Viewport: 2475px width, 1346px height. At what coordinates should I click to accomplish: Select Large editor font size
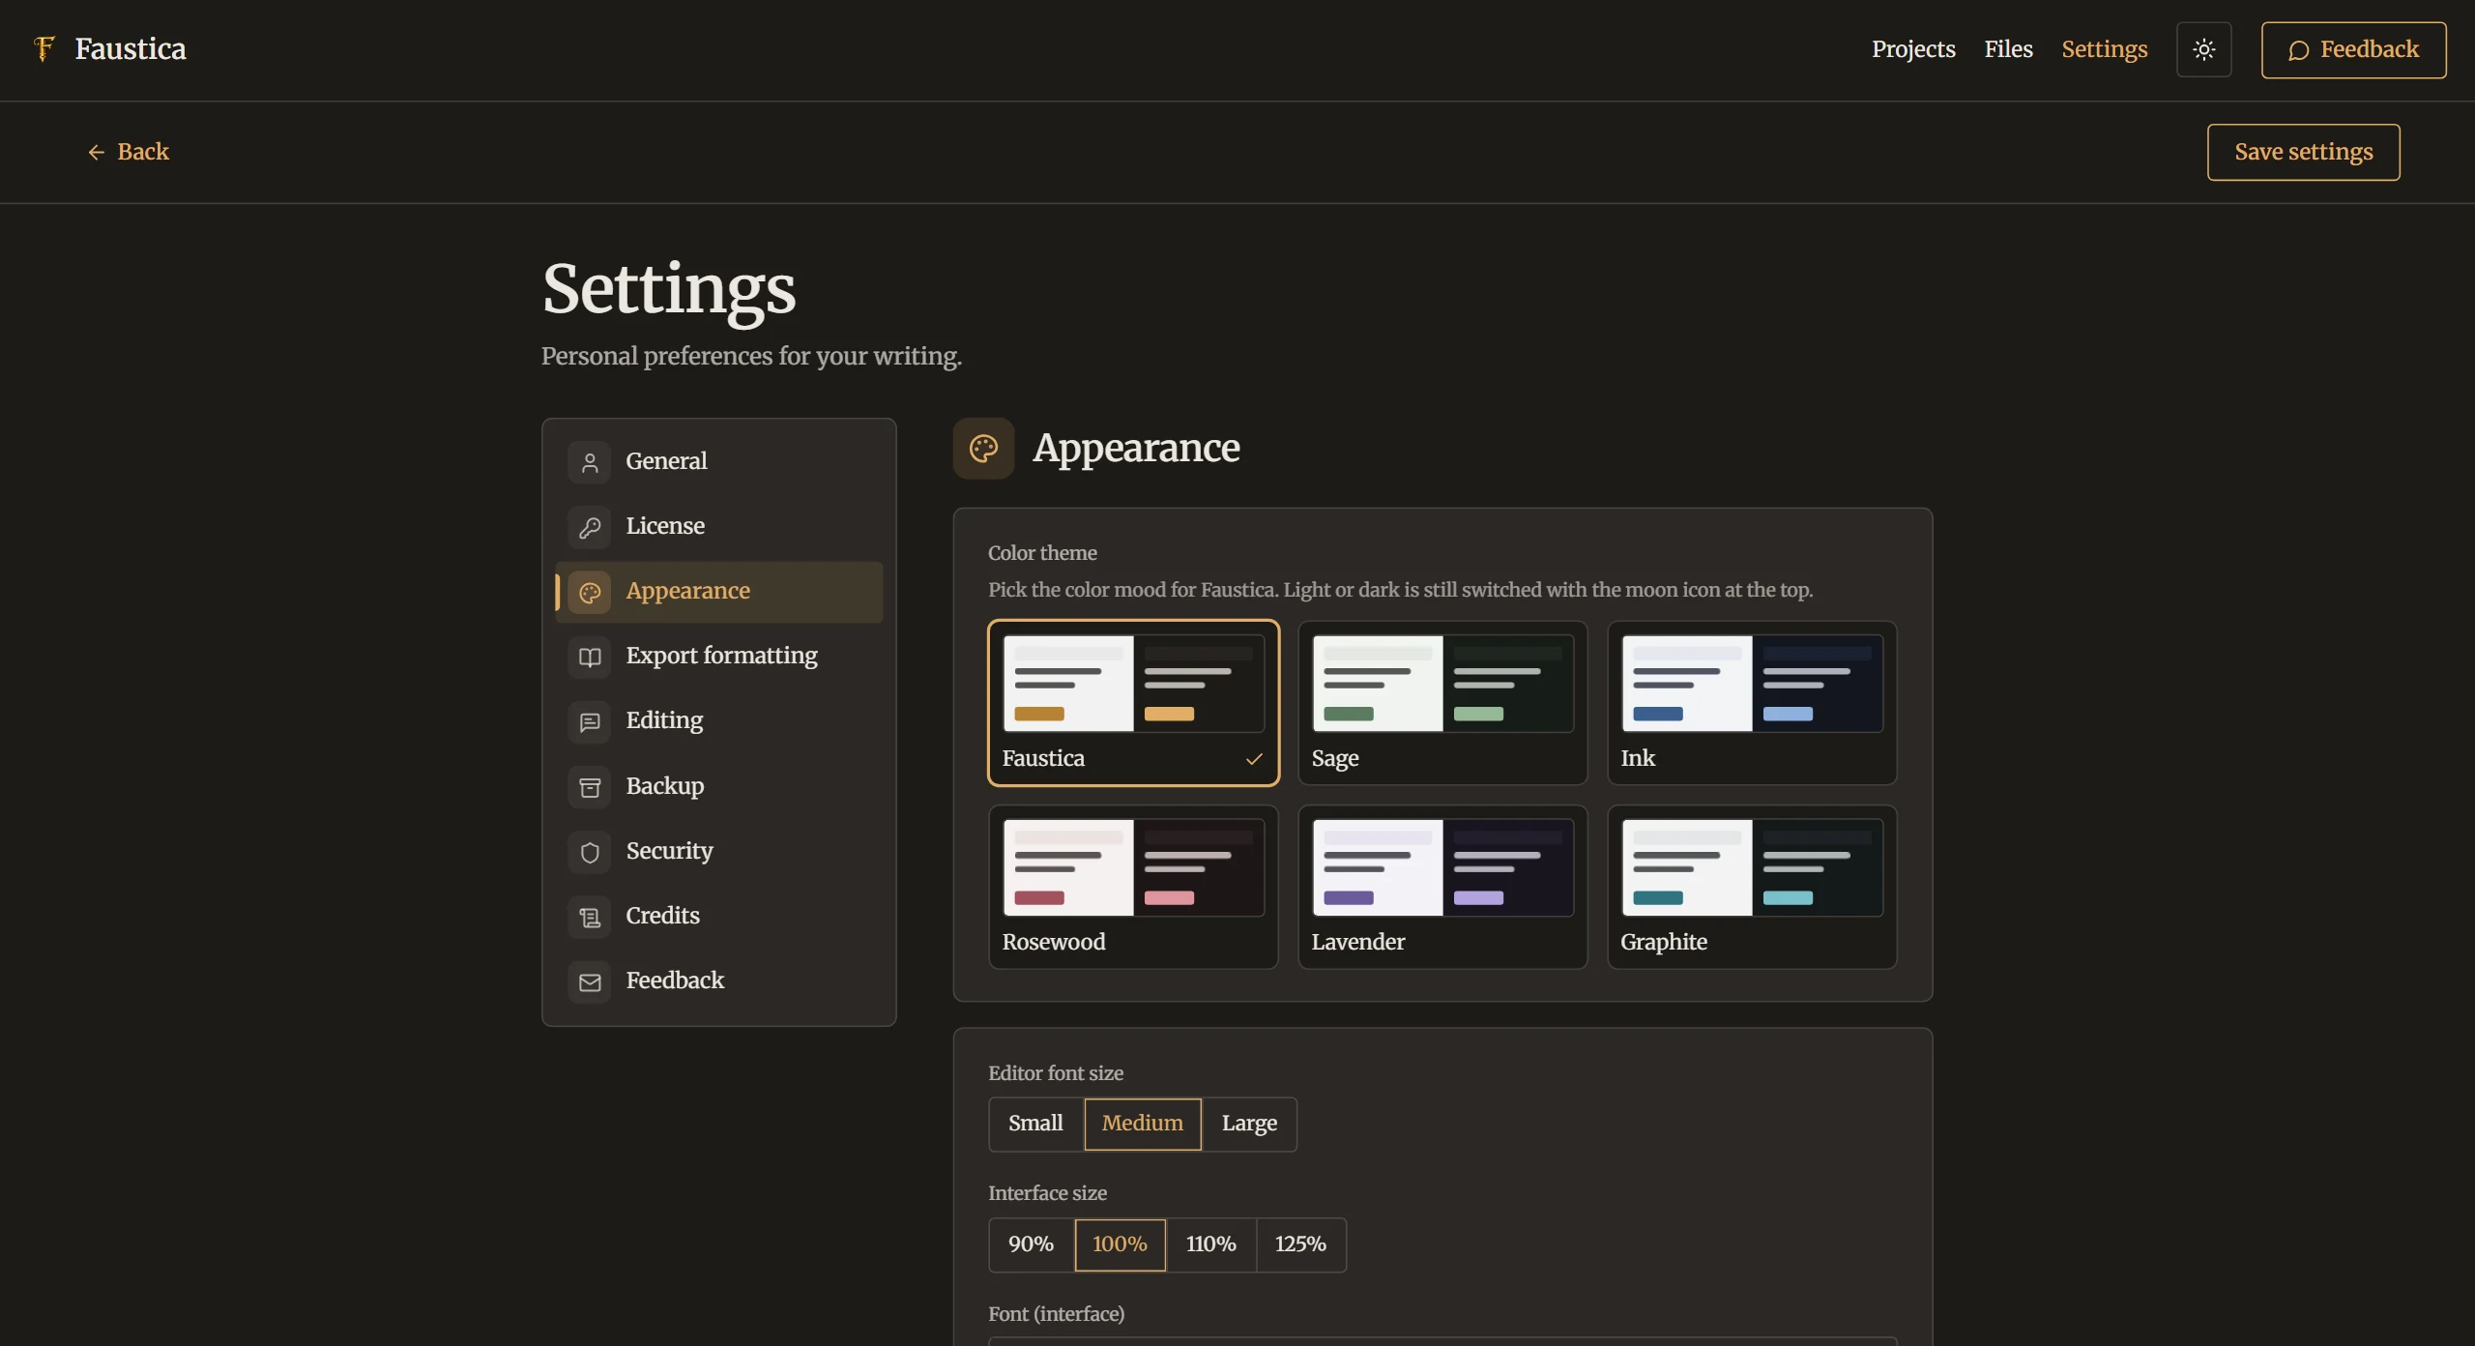click(1249, 1124)
